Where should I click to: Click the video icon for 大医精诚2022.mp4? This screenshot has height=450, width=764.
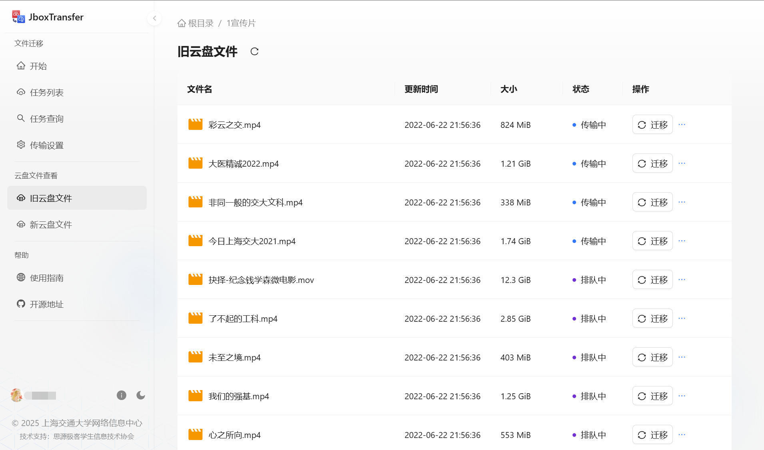tap(195, 163)
